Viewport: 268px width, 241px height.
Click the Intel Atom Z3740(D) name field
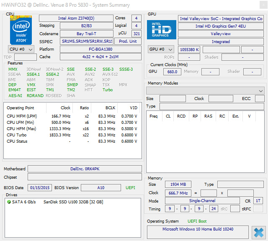click(76, 18)
